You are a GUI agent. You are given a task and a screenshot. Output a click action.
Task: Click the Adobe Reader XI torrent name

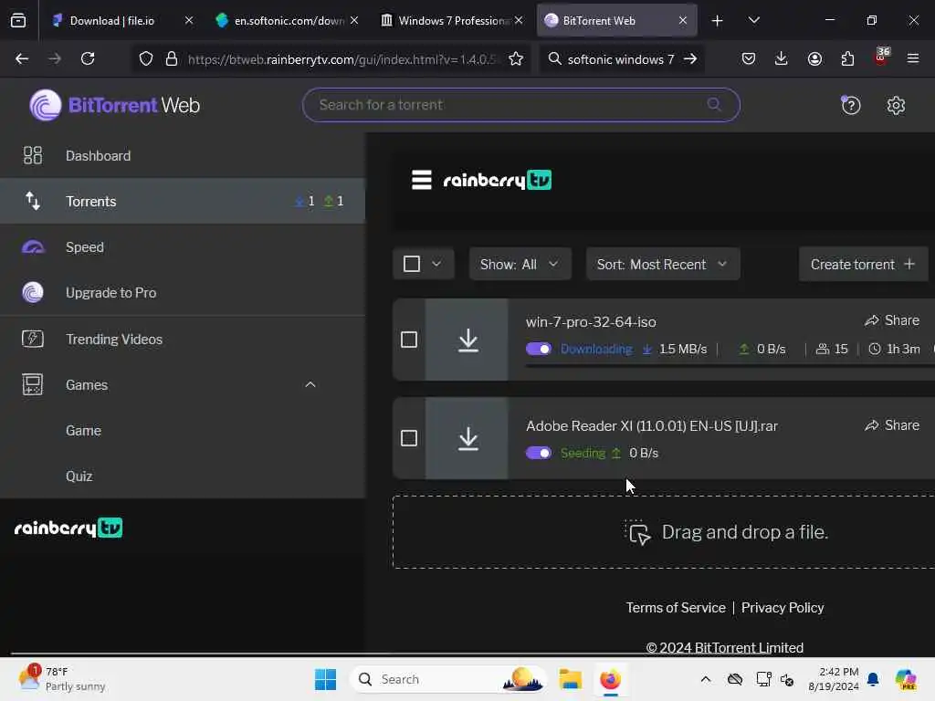pyautogui.click(x=652, y=426)
